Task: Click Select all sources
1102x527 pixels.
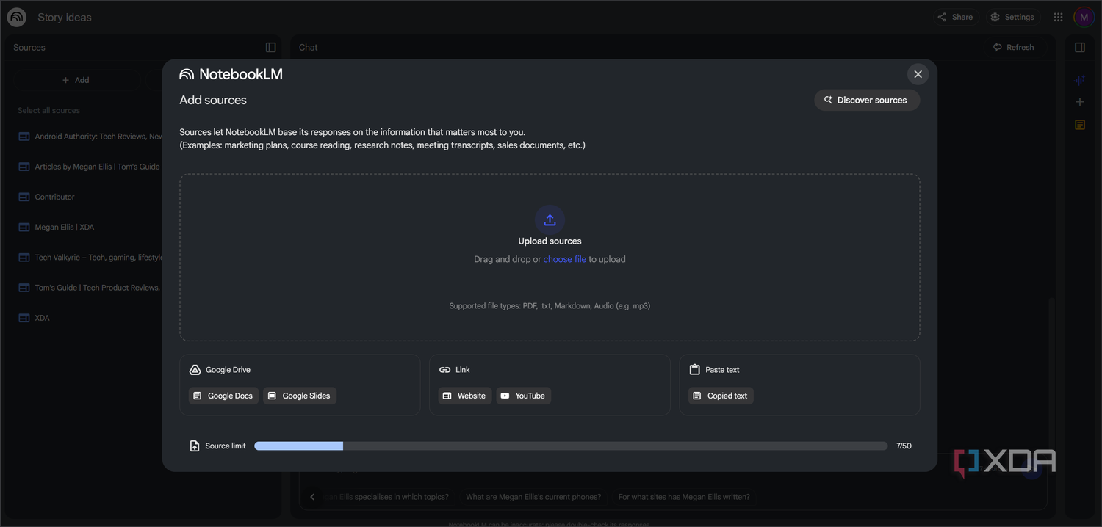Action: (x=49, y=111)
